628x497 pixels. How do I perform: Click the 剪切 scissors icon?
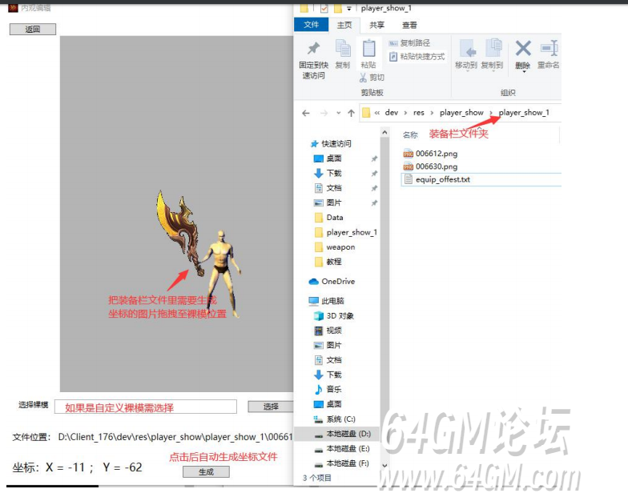(x=363, y=77)
